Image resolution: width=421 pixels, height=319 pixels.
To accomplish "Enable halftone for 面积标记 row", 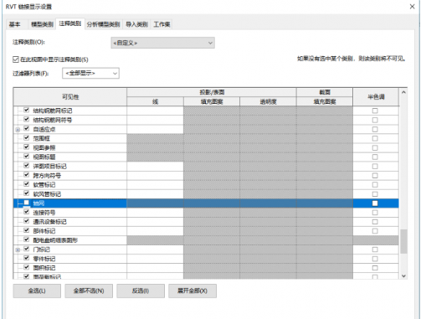I will [x=375, y=268].
